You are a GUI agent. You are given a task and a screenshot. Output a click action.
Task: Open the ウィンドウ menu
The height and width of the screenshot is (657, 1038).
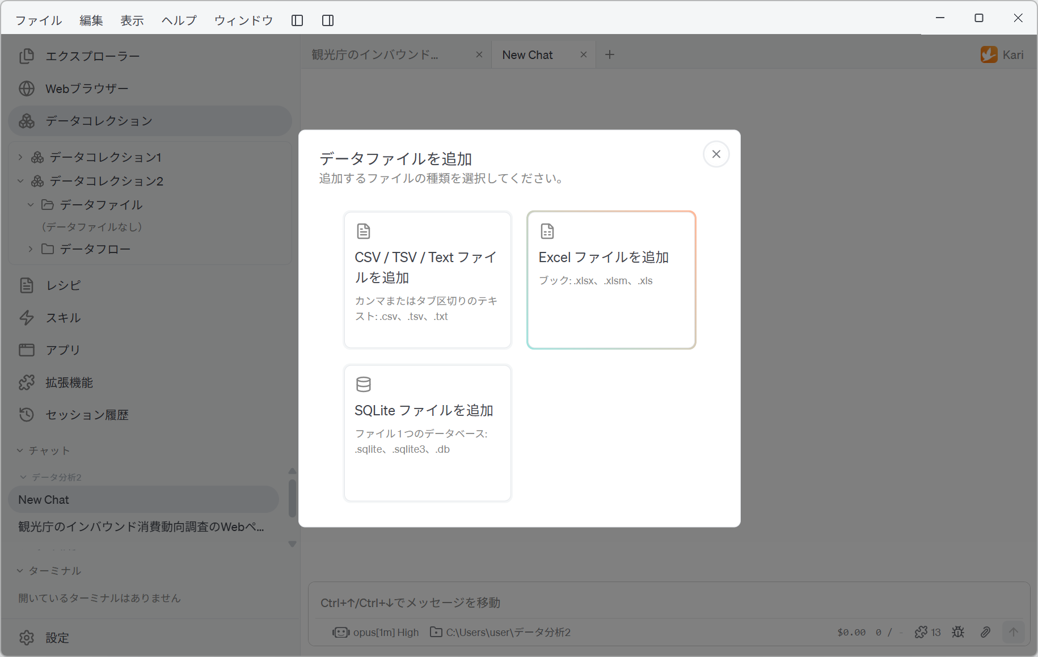[244, 20]
